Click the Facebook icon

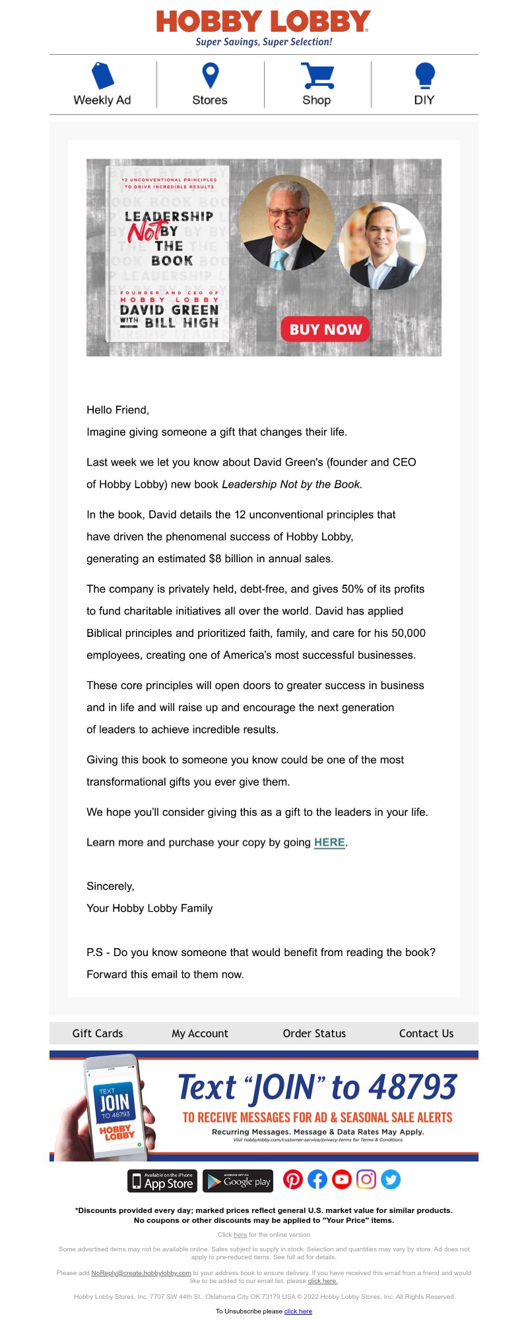click(x=317, y=1179)
